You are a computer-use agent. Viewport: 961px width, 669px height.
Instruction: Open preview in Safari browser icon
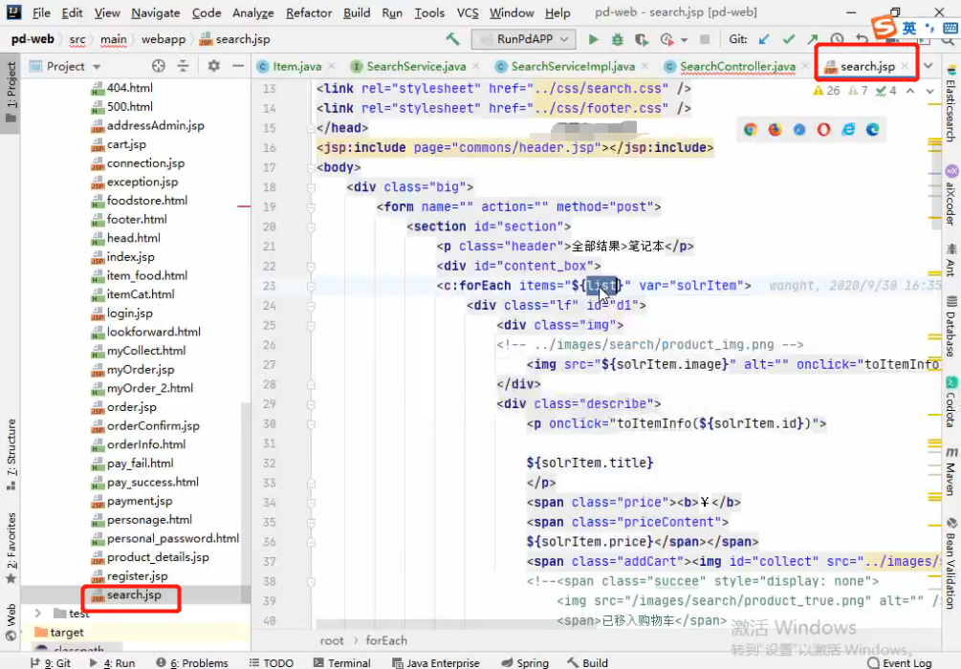click(x=799, y=129)
